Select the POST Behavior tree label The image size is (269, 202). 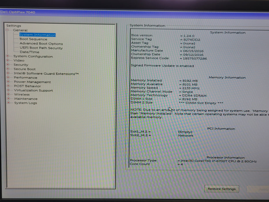27,86
